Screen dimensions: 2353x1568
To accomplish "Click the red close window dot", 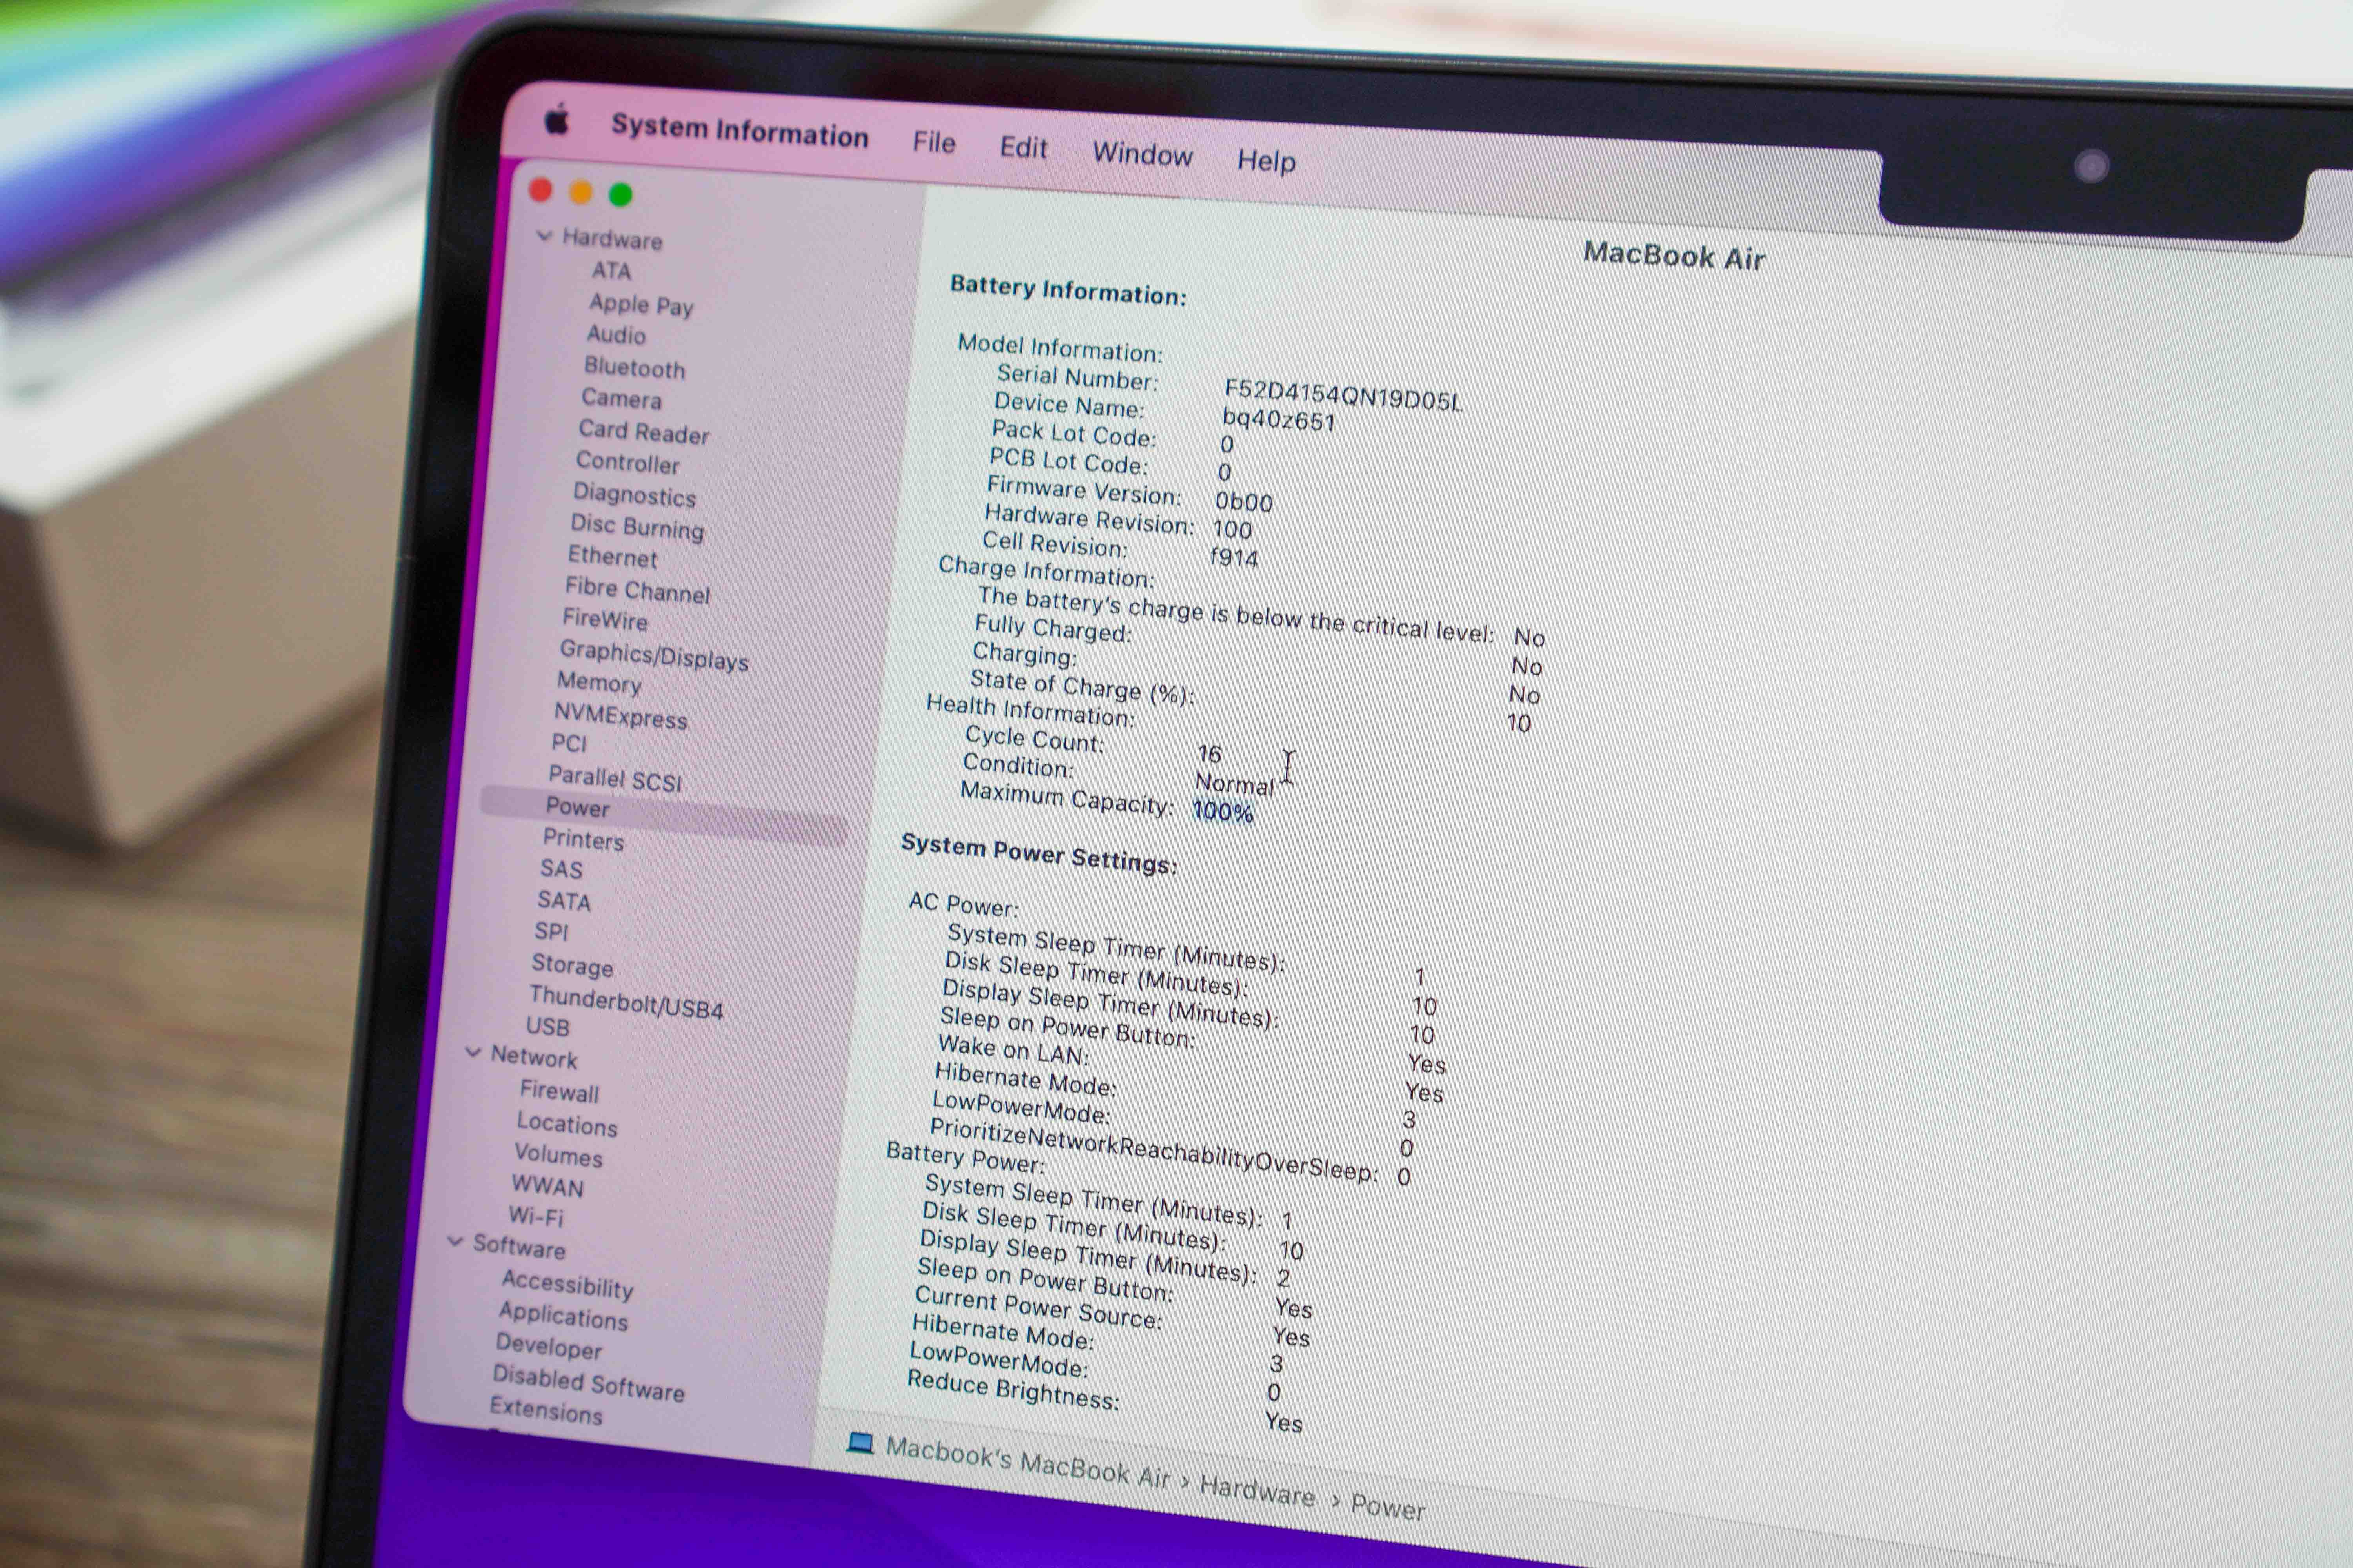I will click(x=541, y=190).
